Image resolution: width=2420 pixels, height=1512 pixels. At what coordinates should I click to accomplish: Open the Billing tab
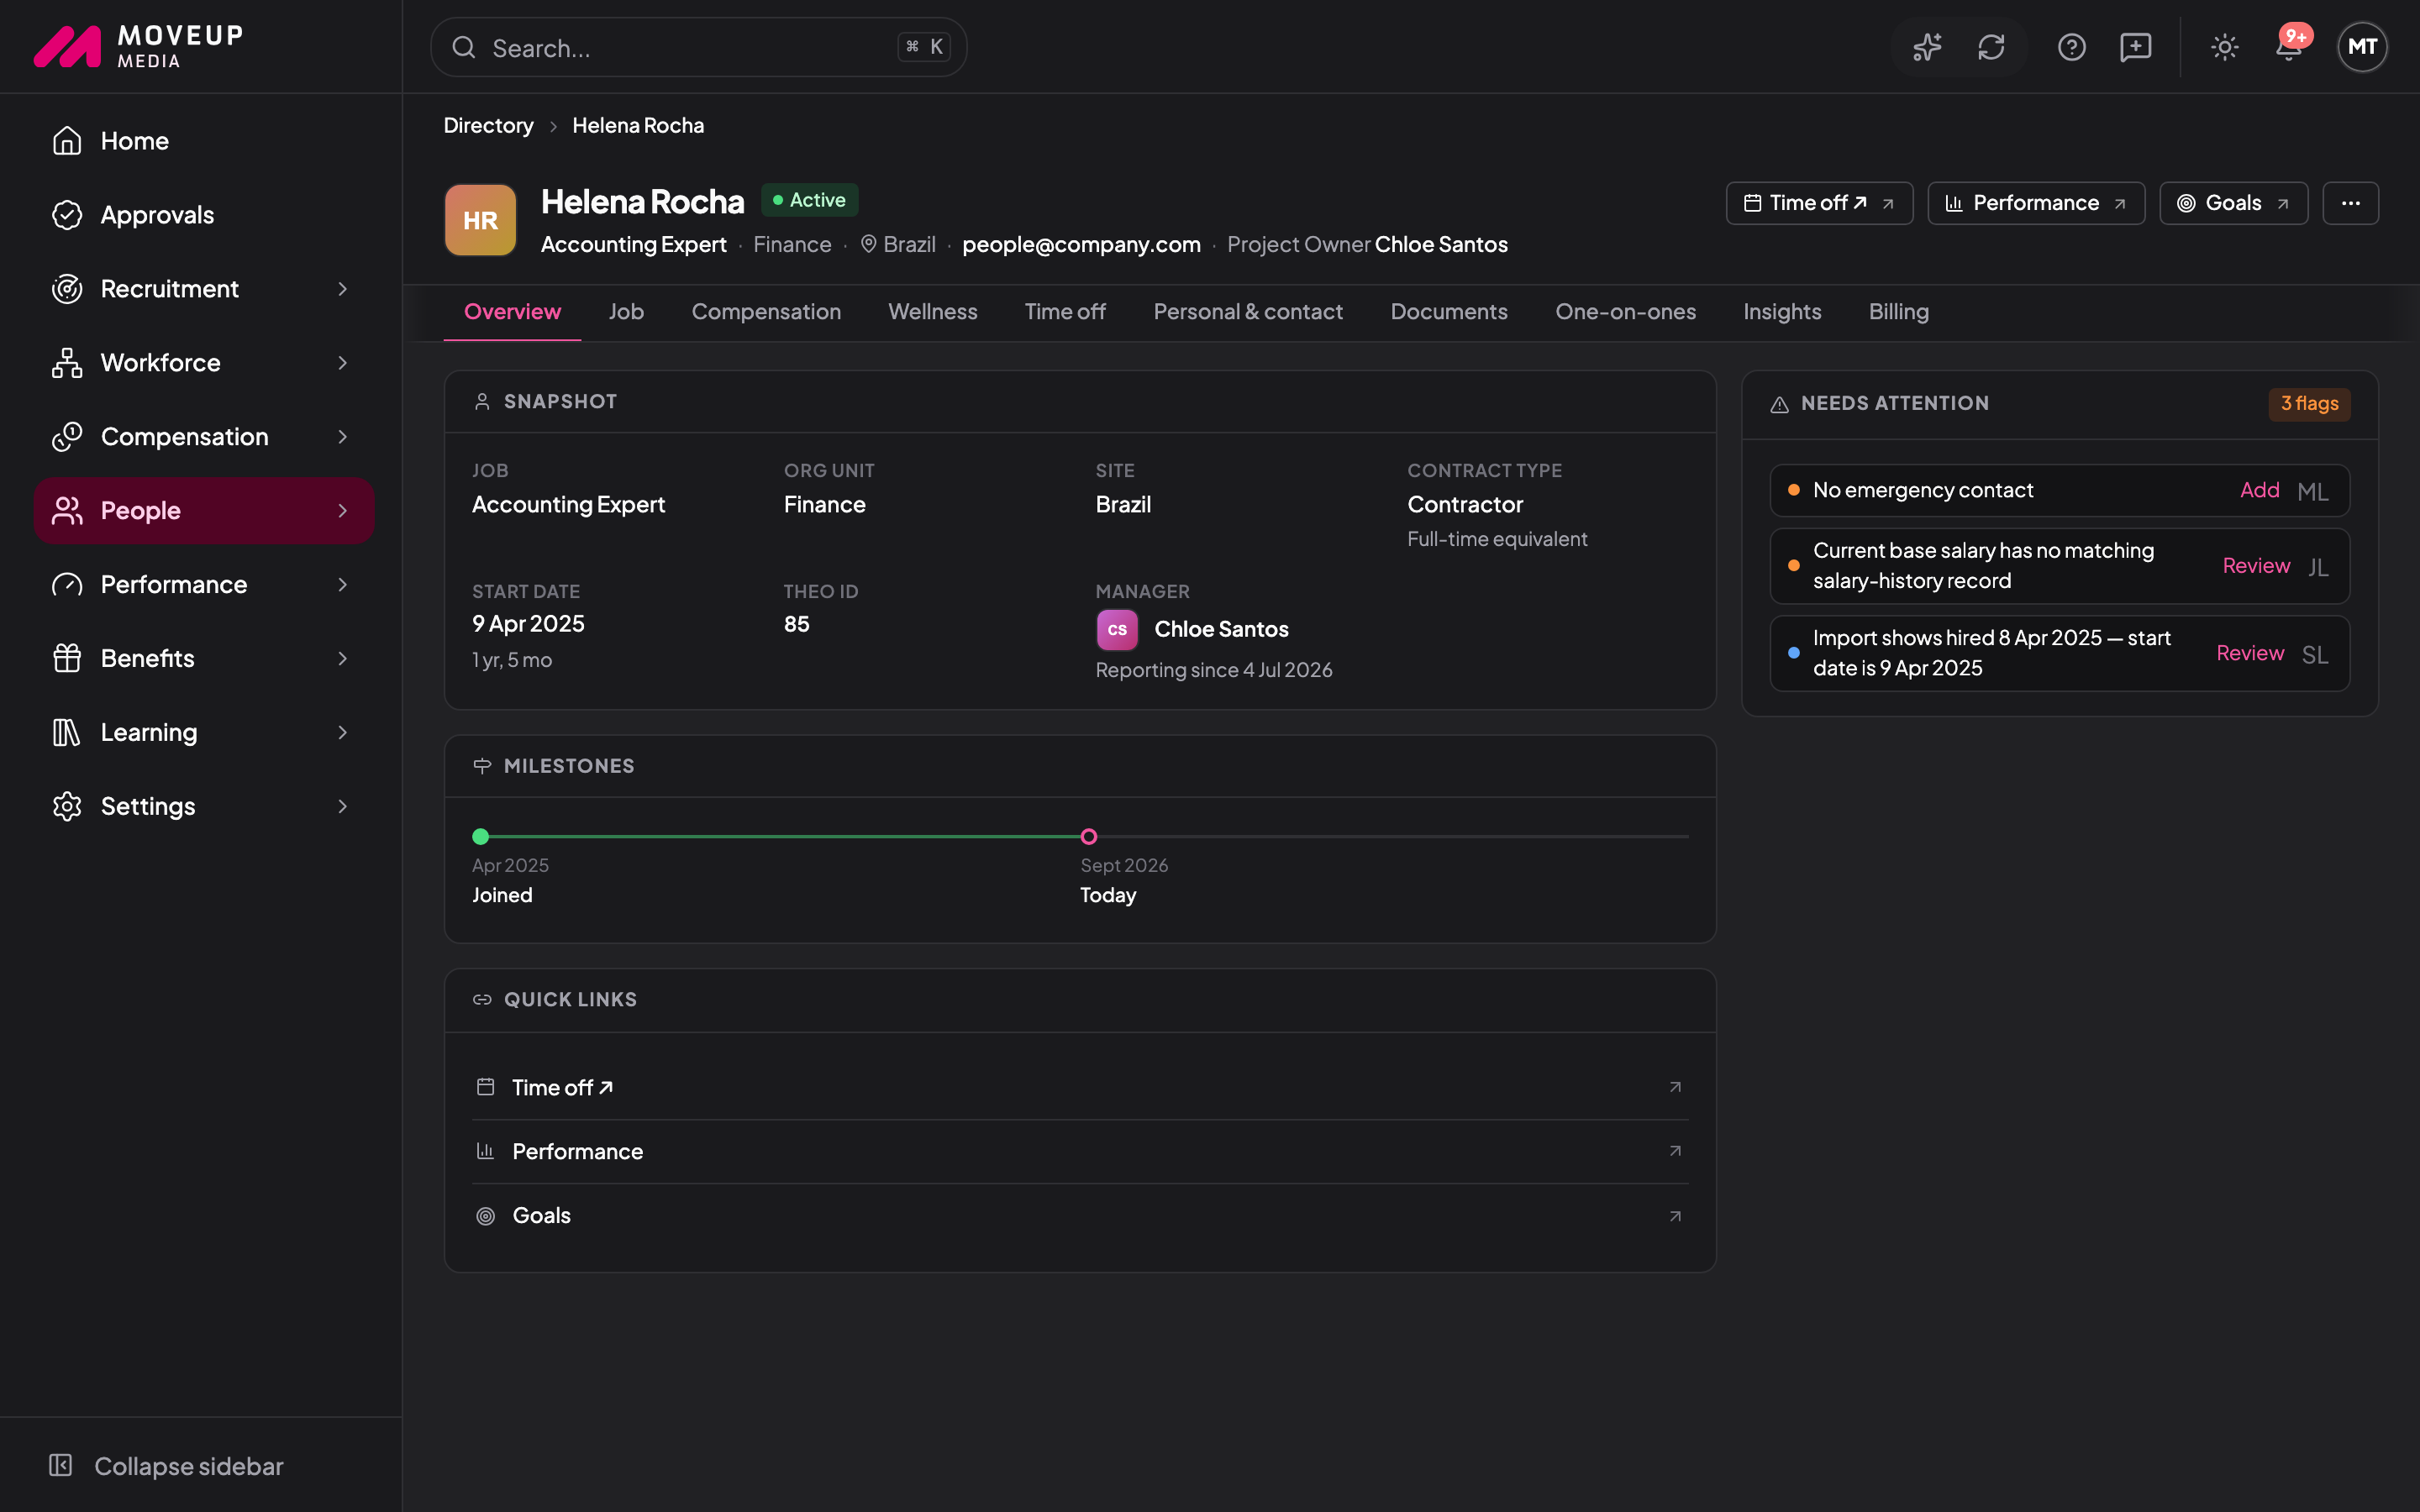pyautogui.click(x=1898, y=312)
